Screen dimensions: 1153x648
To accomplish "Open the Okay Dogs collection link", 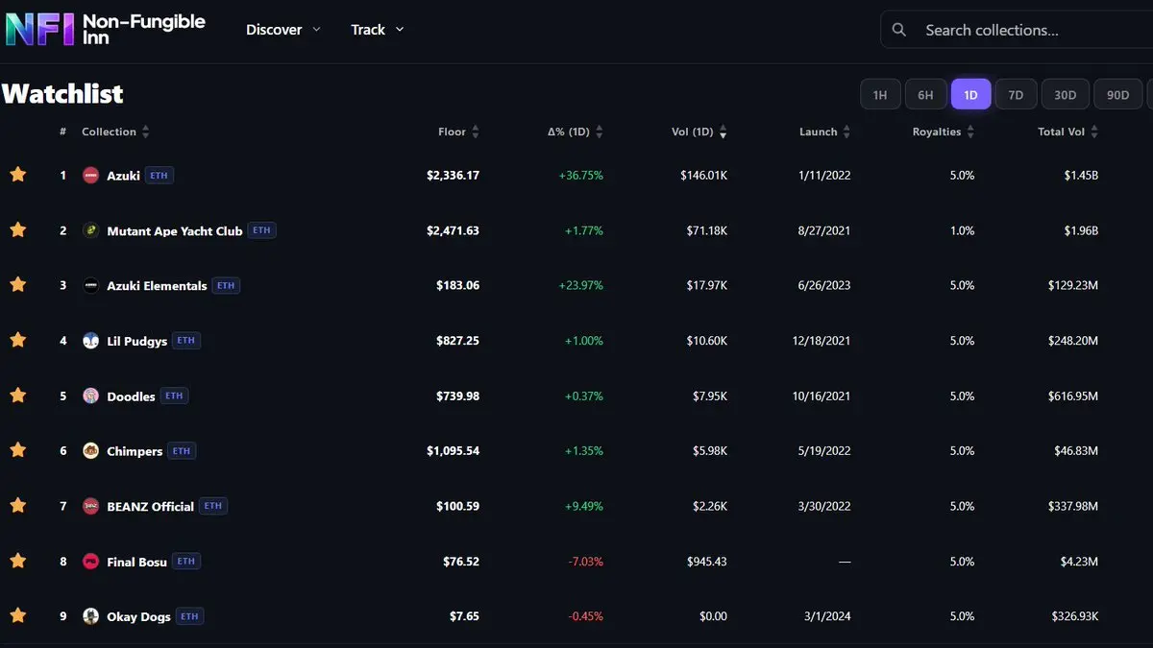I will coord(138,616).
